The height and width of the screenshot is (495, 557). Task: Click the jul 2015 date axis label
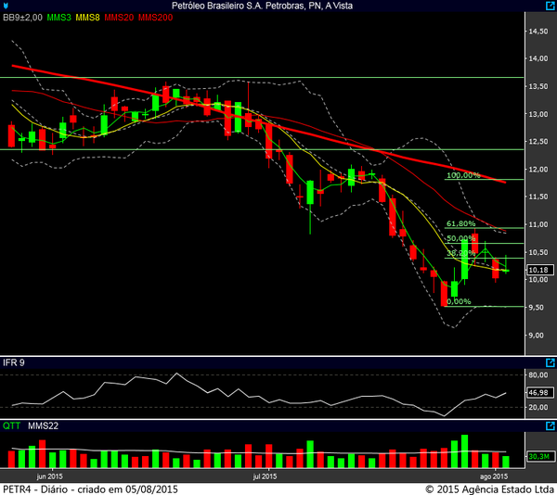265,476
